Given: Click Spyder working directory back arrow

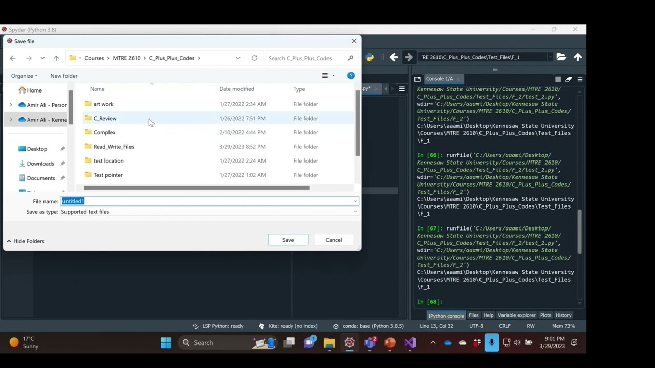Looking at the screenshot, I should (394, 57).
